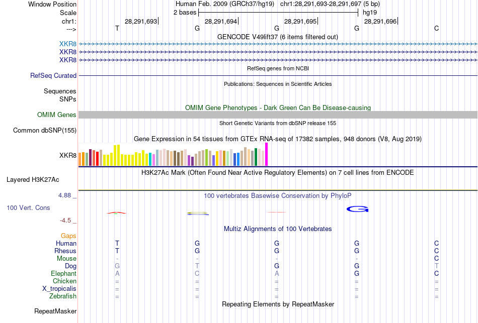Open Publications: Sequences in Scientific Articles title
The height and width of the screenshot is (323, 478).
tap(278, 84)
